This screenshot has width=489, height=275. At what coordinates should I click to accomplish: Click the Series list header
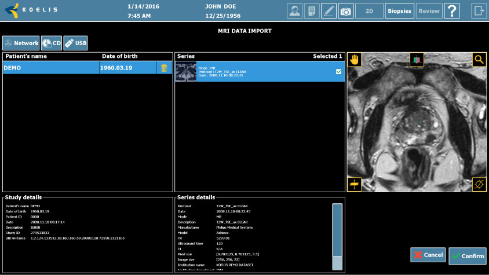coord(186,56)
